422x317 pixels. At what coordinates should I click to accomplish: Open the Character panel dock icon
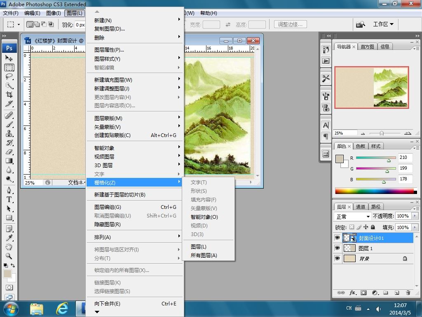(x=326, y=125)
